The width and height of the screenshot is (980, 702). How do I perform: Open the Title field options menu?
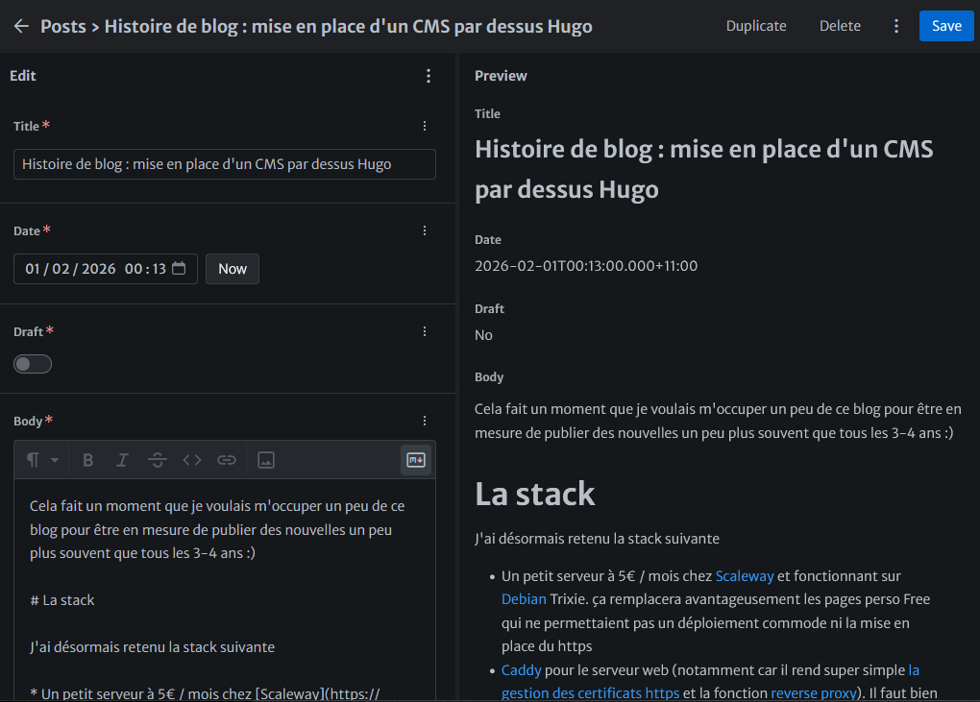(x=425, y=126)
